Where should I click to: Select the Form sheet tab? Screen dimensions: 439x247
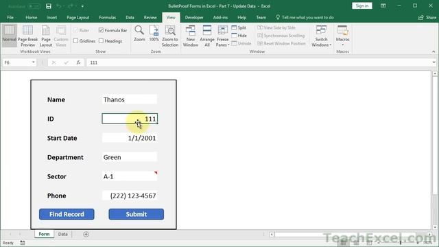click(44, 234)
